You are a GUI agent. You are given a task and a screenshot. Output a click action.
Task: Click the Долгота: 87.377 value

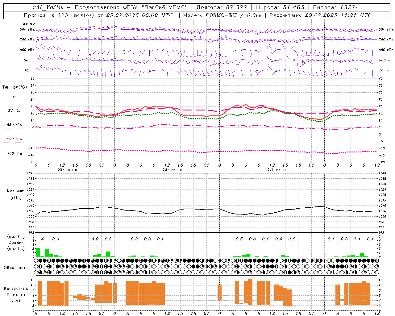(222, 7)
